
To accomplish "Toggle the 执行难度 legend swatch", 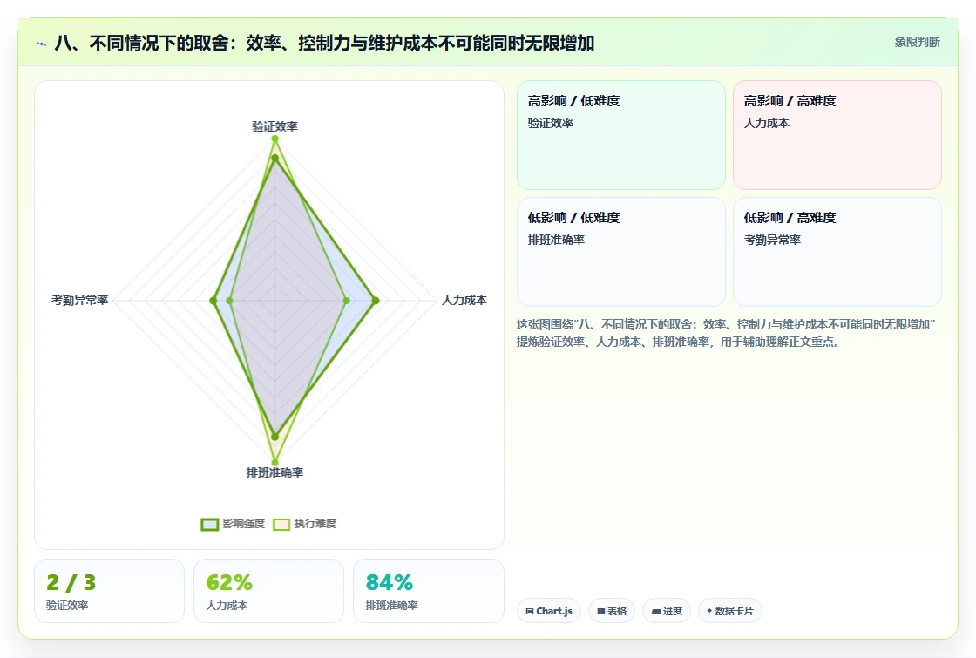I will 281,524.
